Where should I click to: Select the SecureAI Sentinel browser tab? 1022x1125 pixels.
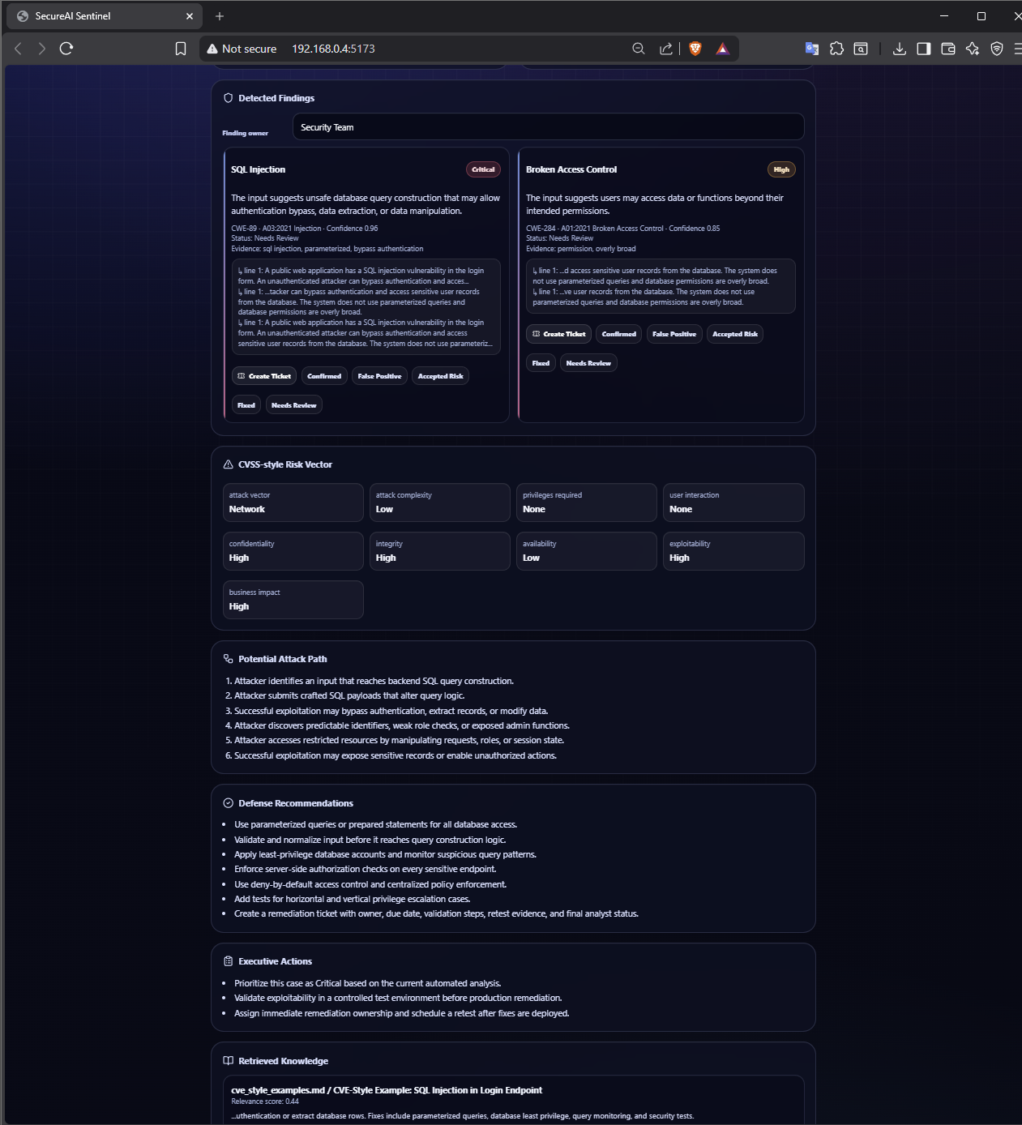(103, 16)
